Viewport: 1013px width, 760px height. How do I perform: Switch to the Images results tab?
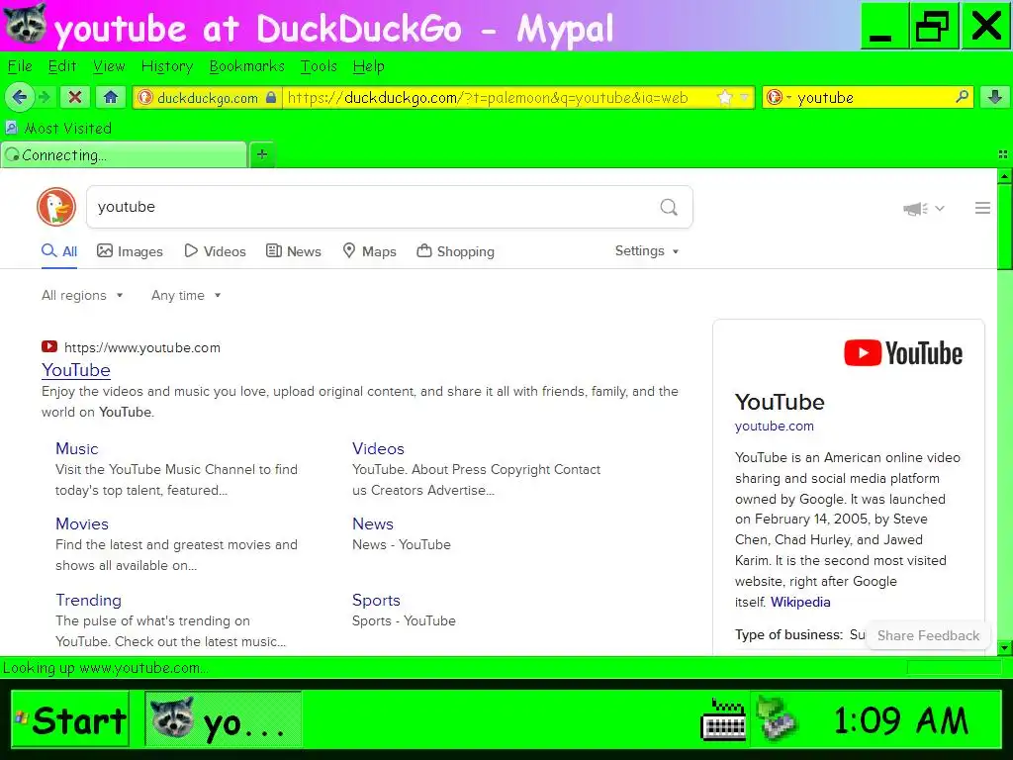pyautogui.click(x=130, y=251)
